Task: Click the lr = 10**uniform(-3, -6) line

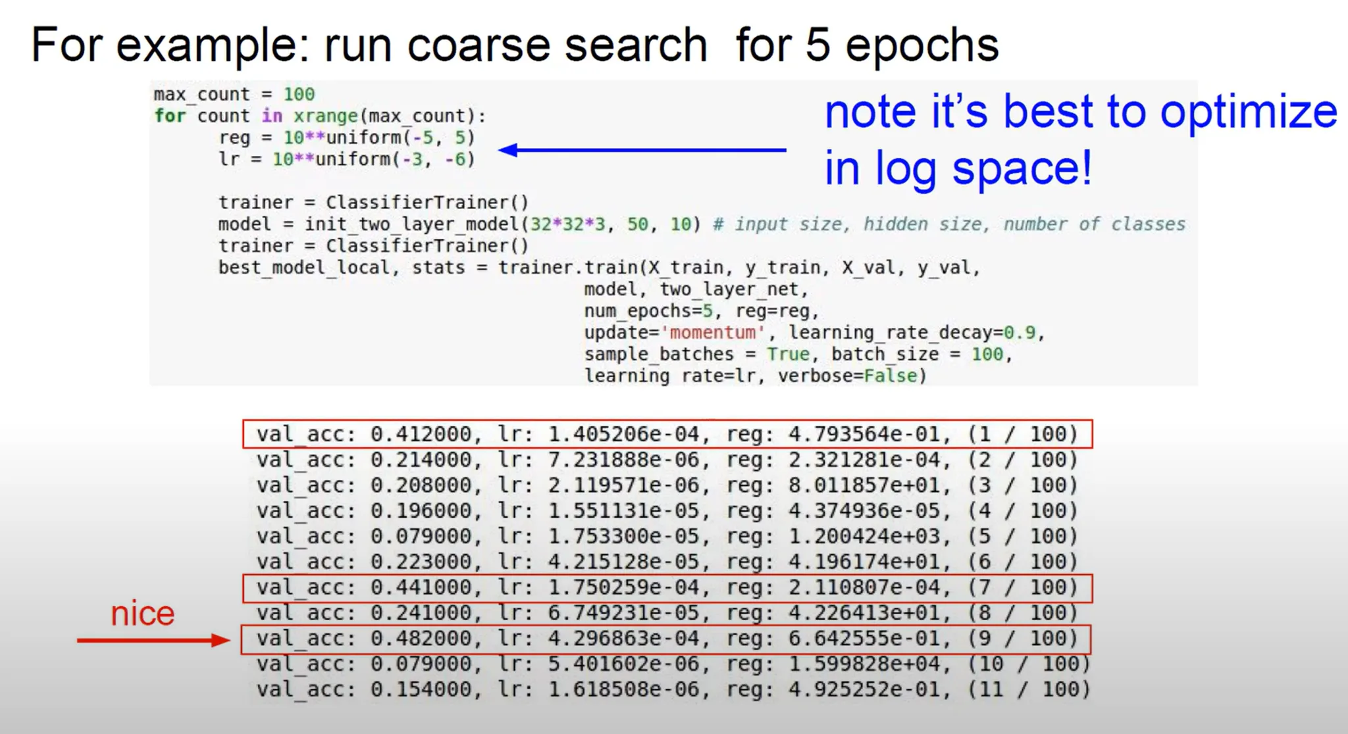Action: tap(346, 159)
